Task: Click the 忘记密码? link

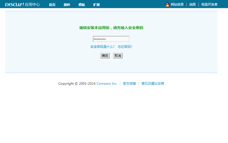Action: [125, 47]
